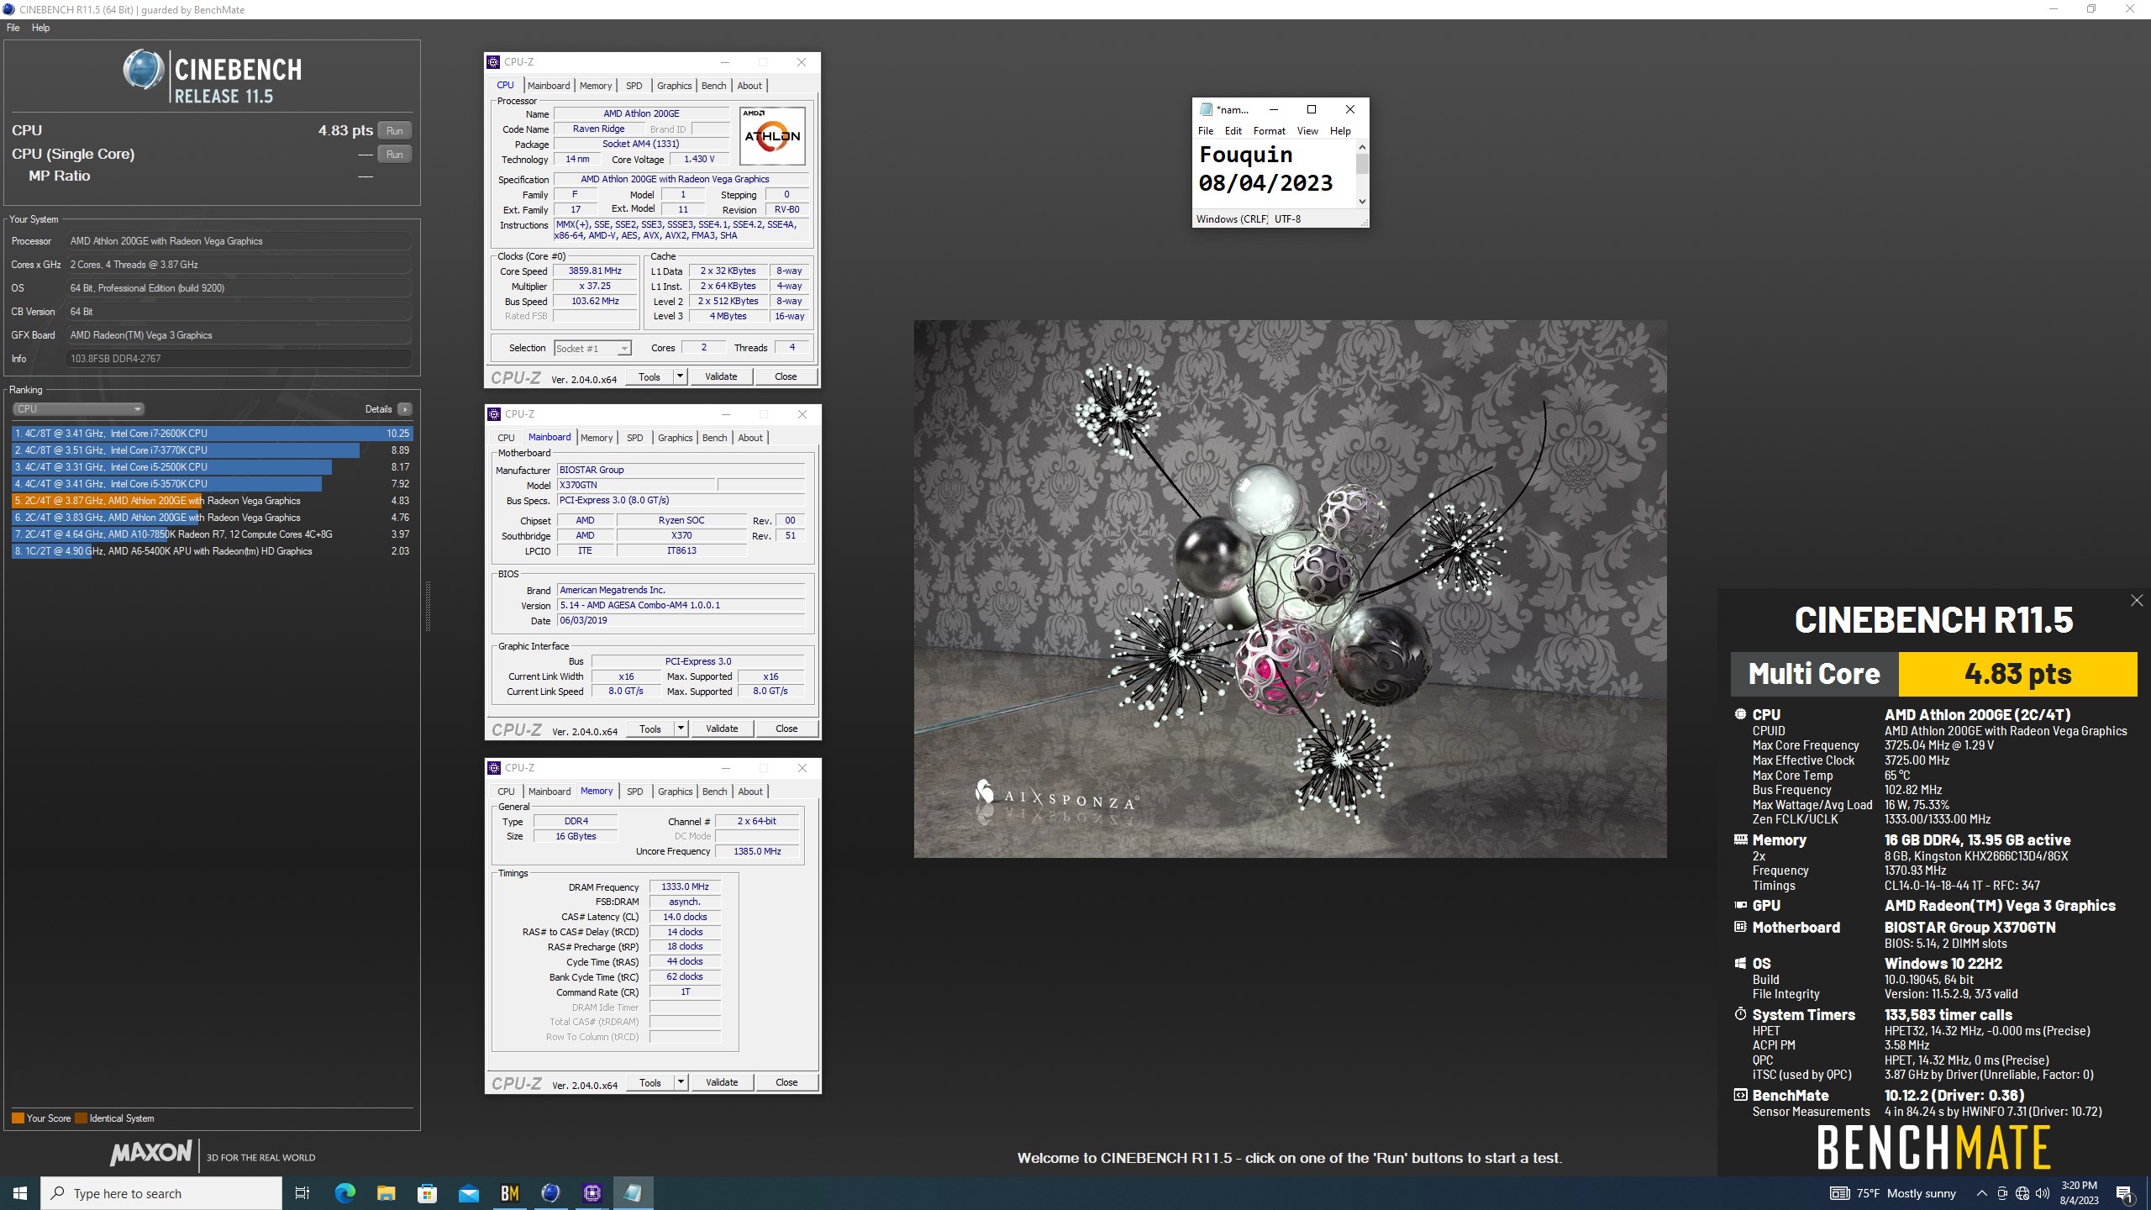Viewport: 2151px width, 1210px height.
Task: Click Close button in Mainboard CPU-Z window
Action: (786, 729)
